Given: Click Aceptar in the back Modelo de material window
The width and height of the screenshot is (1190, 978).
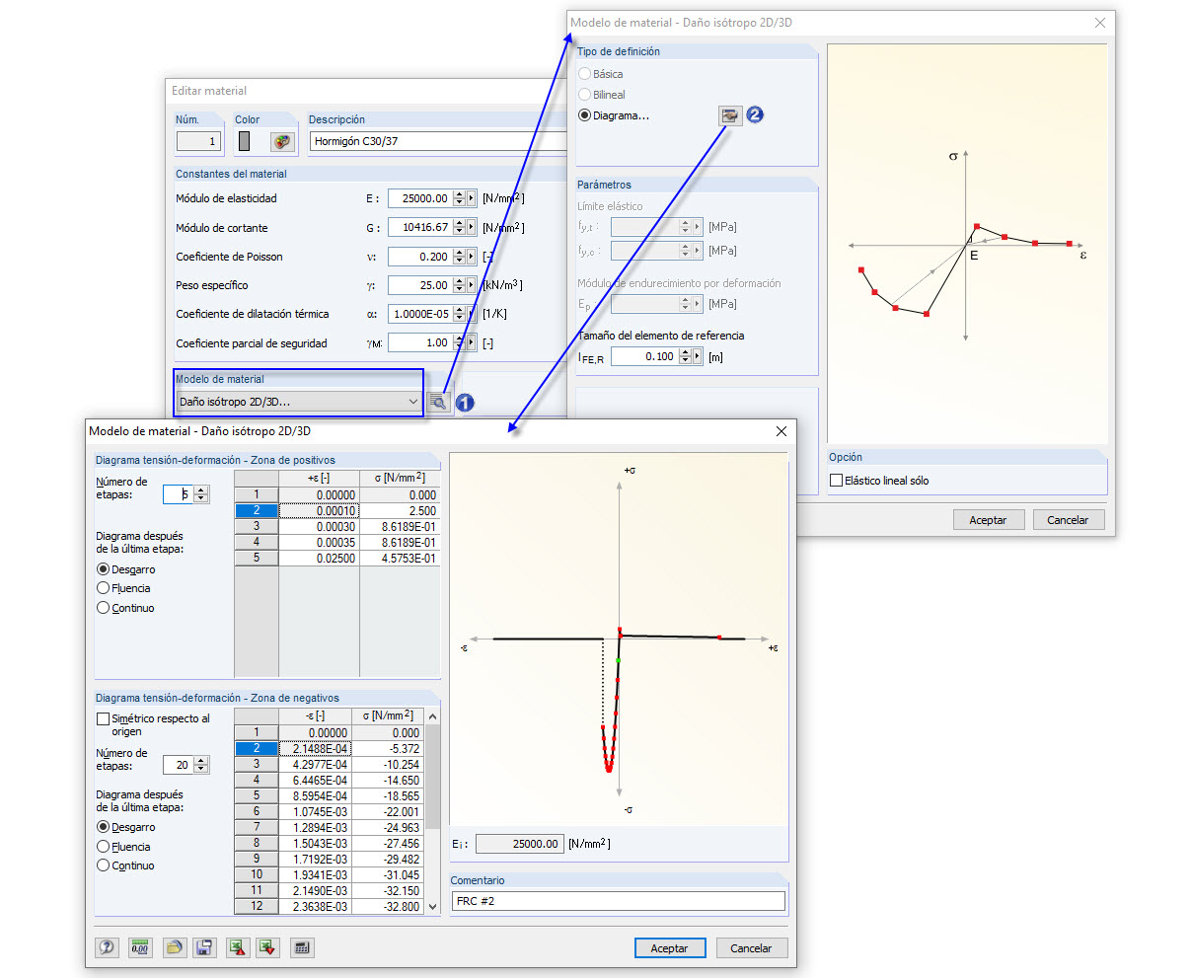Looking at the screenshot, I should click(988, 520).
